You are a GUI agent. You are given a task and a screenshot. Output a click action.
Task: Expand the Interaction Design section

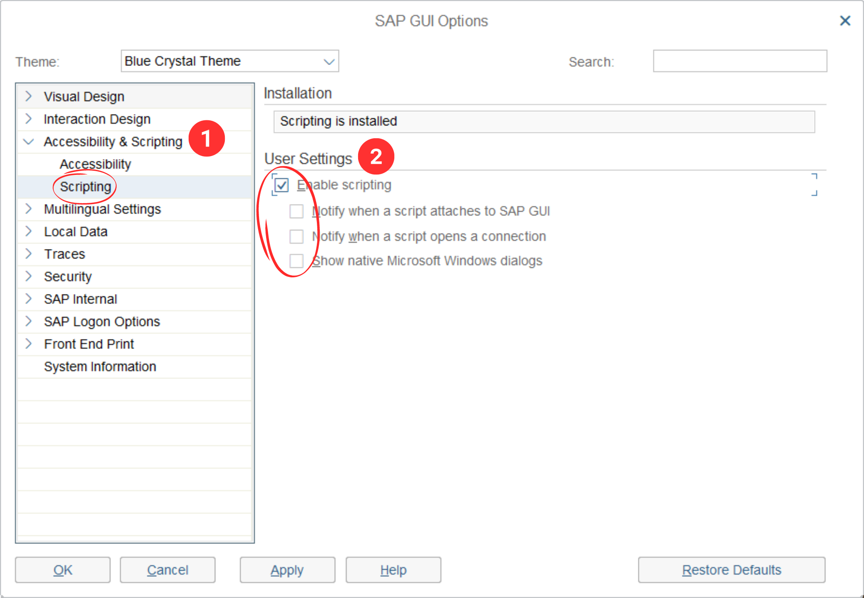pyautogui.click(x=29, y=119)
